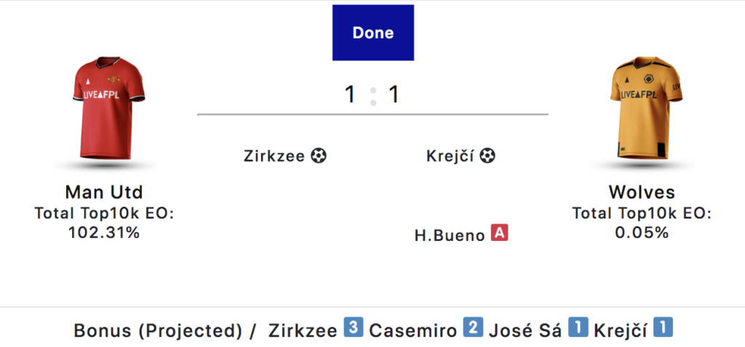Click the goal ball icon beside Krejčí

pyautogui.click(x=487, y=155)
